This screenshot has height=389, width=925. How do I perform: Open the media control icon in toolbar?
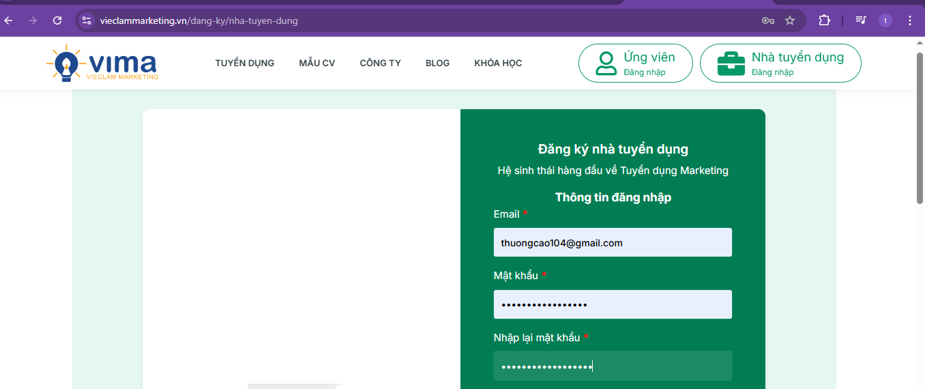(861, 20)
